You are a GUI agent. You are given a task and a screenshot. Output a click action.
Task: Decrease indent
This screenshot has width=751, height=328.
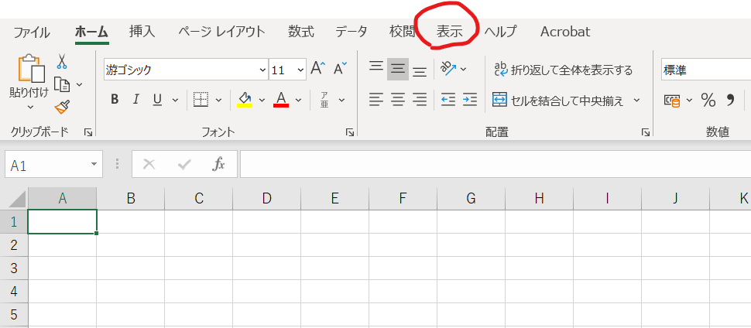448,100
